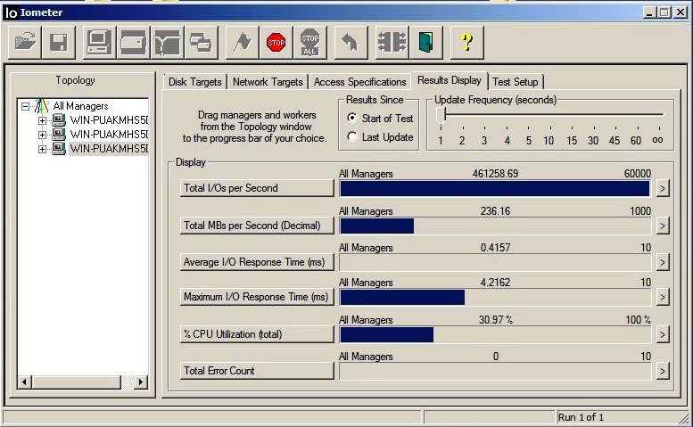Click the Open test configuration file icon
Image resolution: width=693 pixels, height=427 pixels.
26,42
